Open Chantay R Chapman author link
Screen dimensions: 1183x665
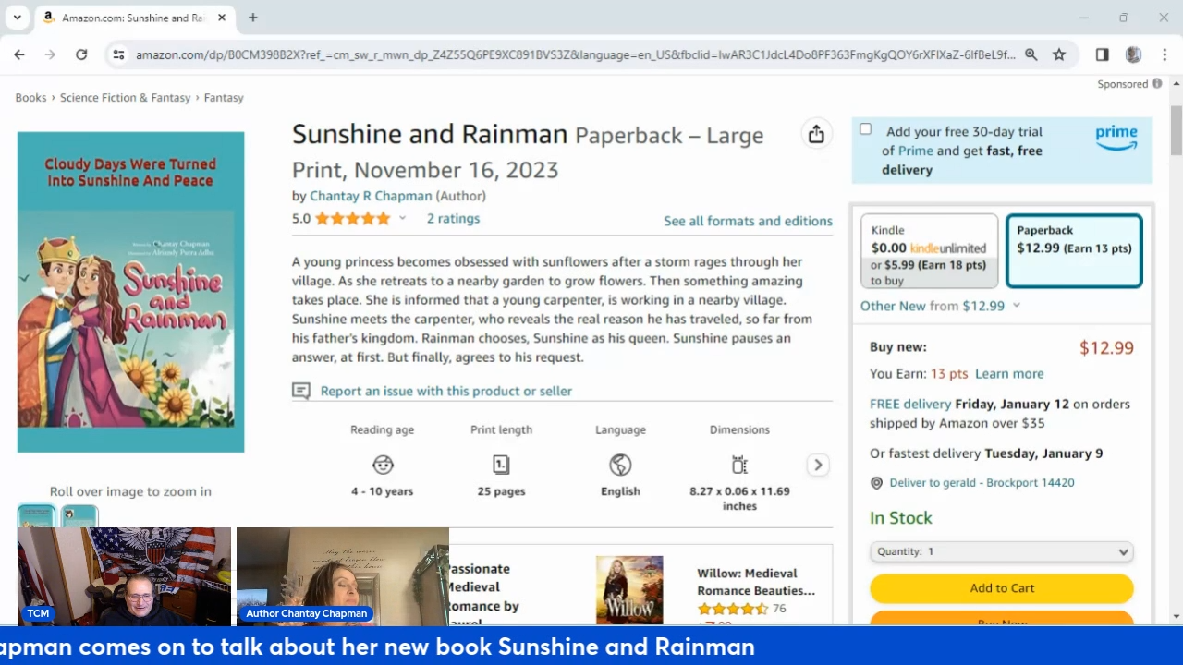(371, 196)
